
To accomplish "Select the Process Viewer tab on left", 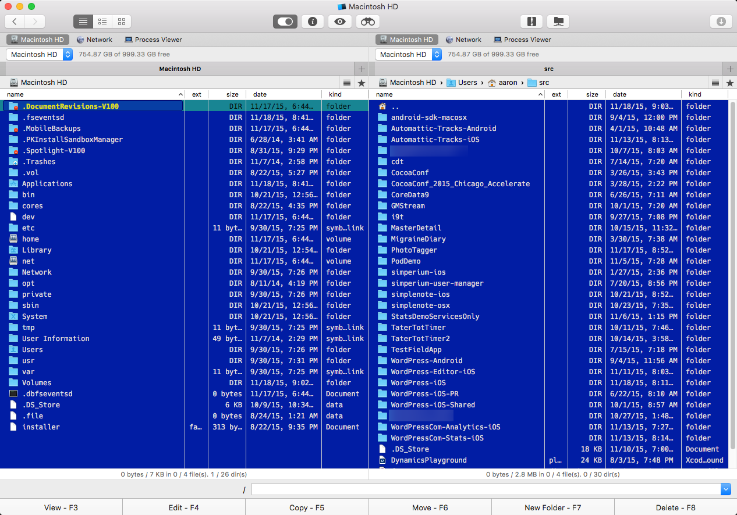I will tap(153, 40).
